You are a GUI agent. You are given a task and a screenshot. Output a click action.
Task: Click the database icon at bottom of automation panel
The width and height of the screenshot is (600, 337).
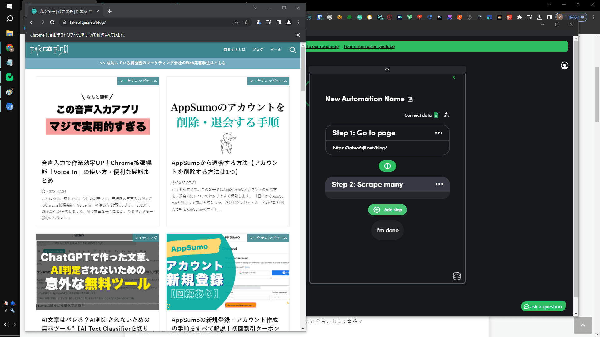(457, 276)
